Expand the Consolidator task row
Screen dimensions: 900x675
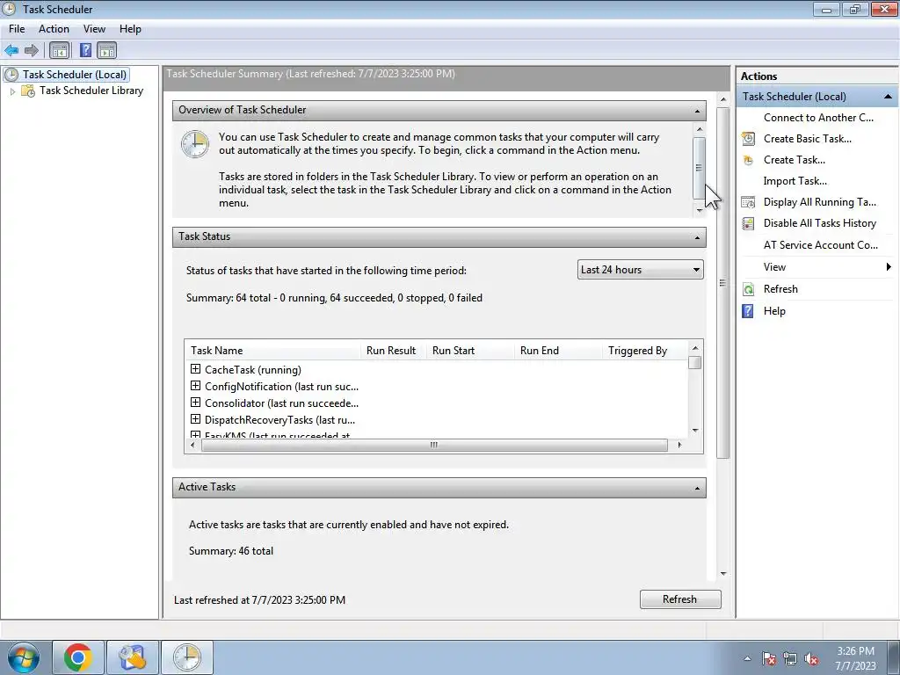(x=195, y=403)
